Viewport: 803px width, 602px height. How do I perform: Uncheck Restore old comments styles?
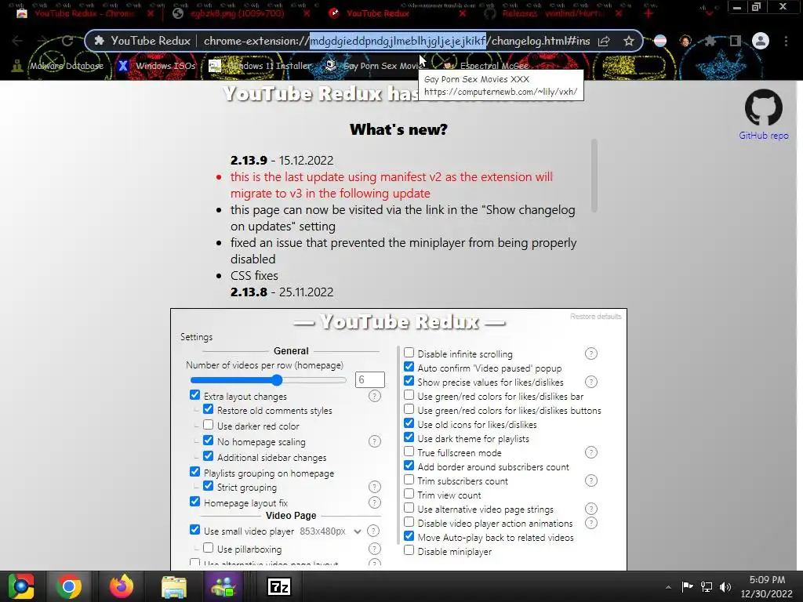pyautogui.click(x=208, y=409)
